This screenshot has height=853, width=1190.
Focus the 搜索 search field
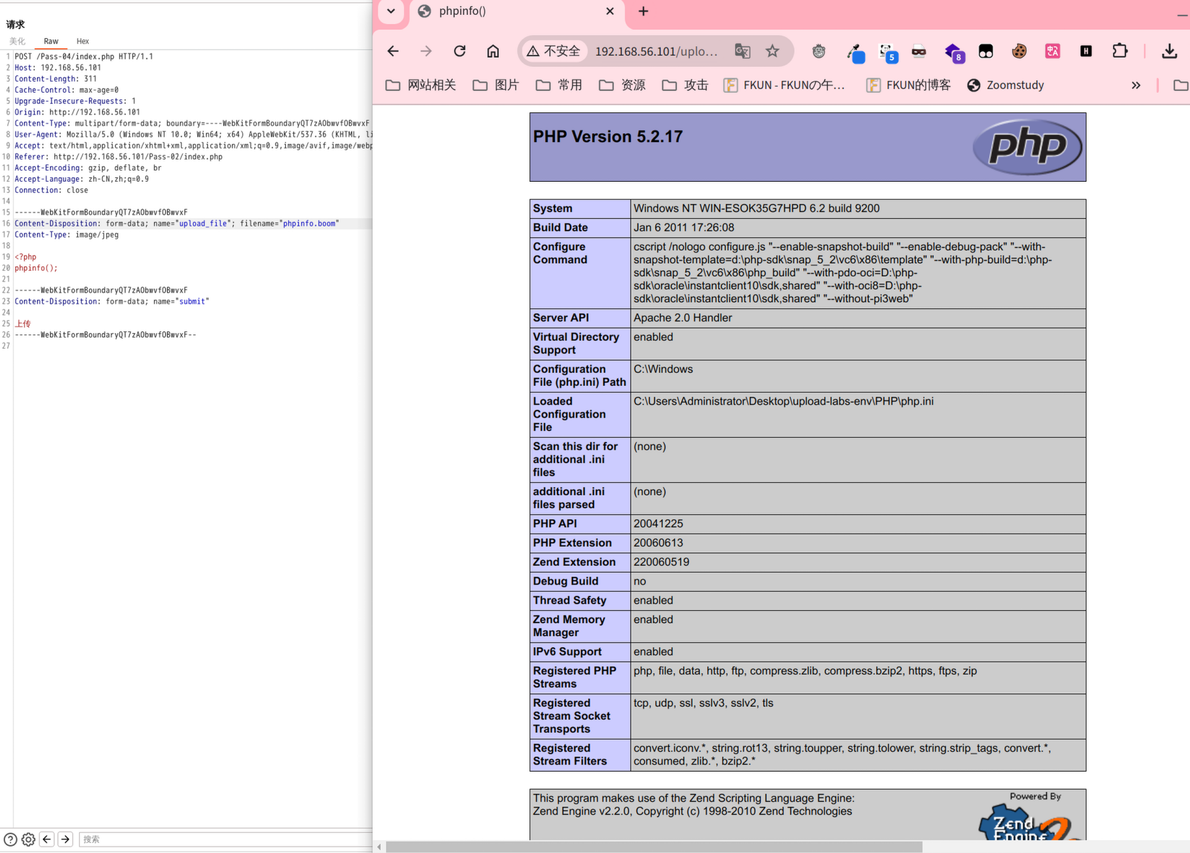pos(223,839)
